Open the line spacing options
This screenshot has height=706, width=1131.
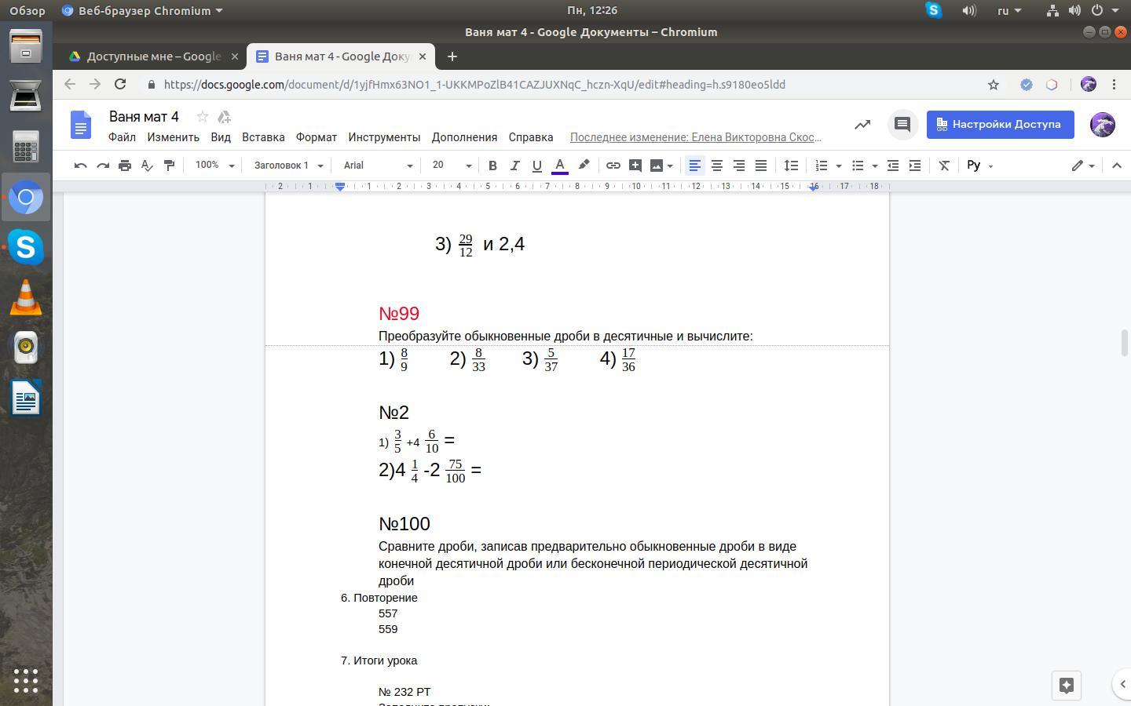click(791, 166)
